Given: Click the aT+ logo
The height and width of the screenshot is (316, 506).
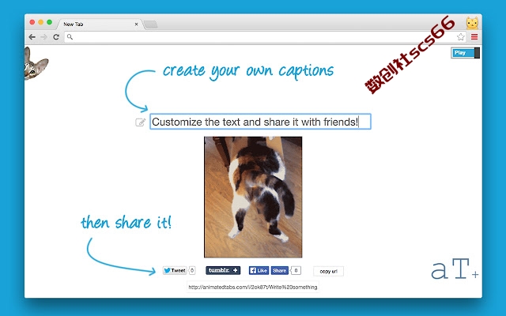Looking at the screenshot, I should [455, 269].
